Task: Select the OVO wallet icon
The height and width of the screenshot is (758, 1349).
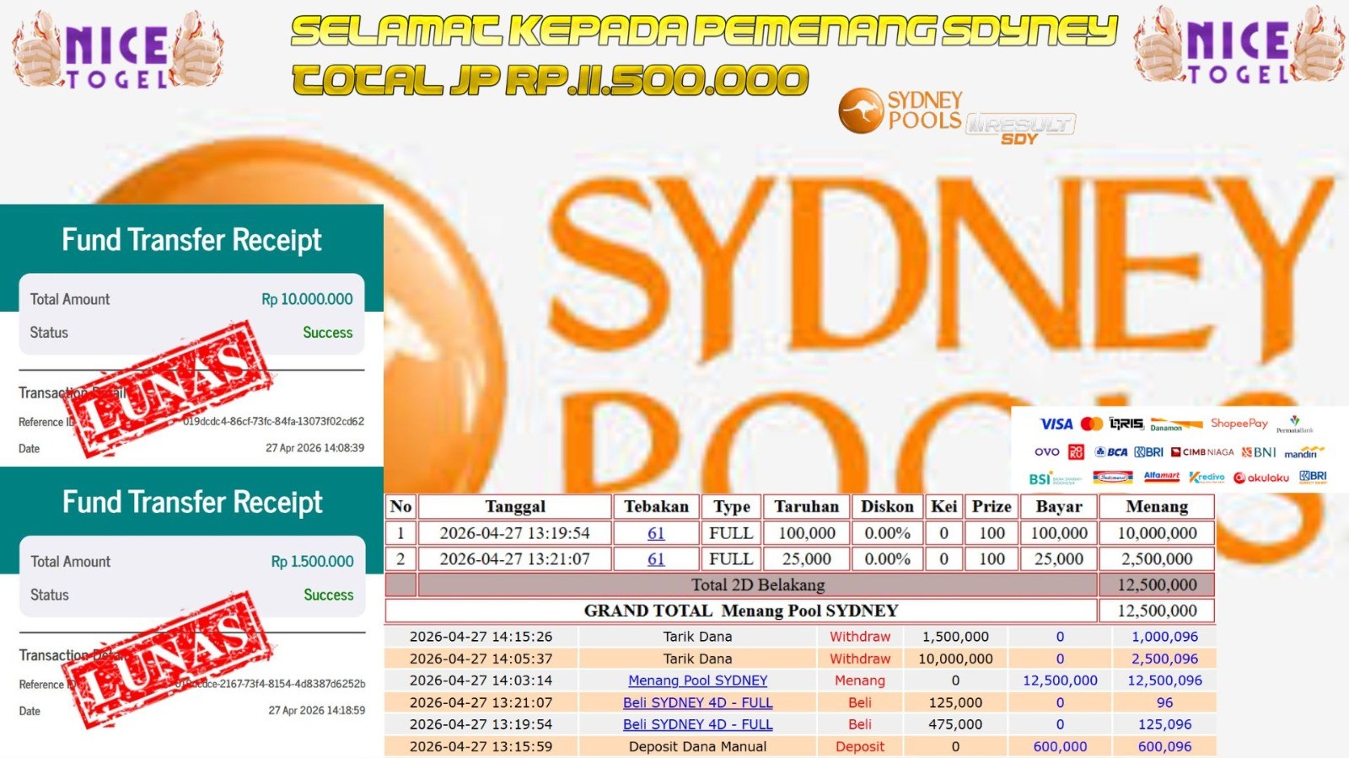Action: (x=1046, y=452)
